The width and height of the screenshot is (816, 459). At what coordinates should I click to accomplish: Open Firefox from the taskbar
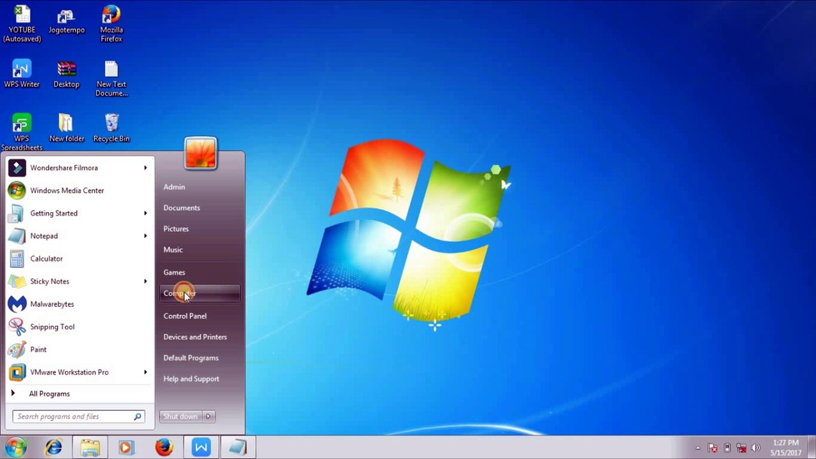tap(164, 448)
